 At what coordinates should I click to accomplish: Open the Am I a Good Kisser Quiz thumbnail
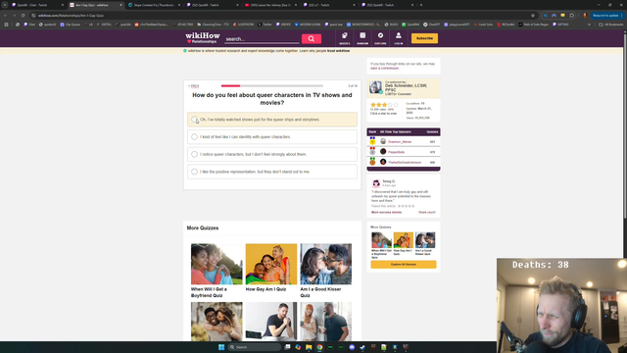326,264
